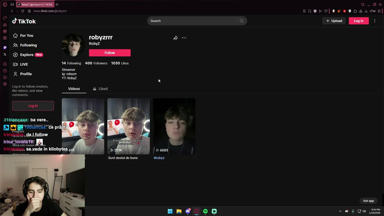Click the Get app button
Screen dimensions: 384x216
click(x=368, y=201)
